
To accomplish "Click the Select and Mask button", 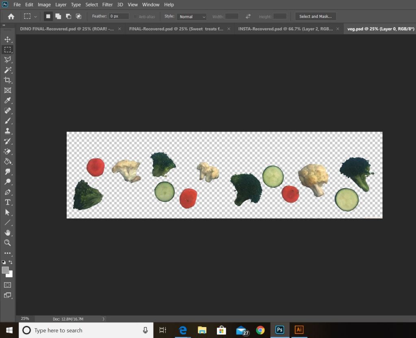I will coord(315,16).
